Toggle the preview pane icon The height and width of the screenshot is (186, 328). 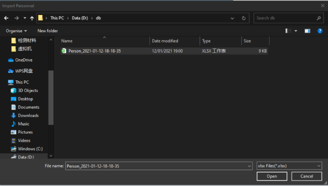point(307,31)
